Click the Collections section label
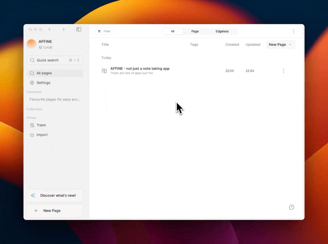The image size is (328, 244). tap(34, 109)
